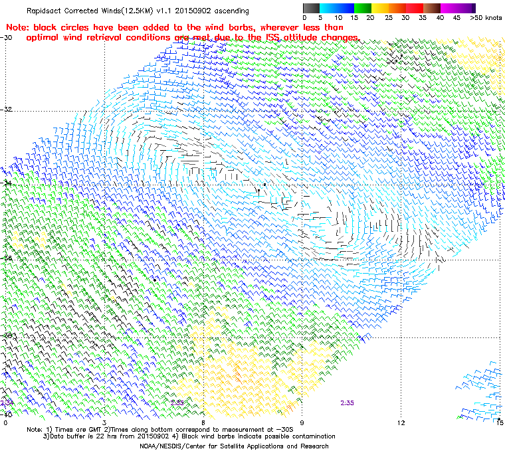Click the "20150902 ascending" text in the title
Image resolution: width=505 pixels, height=457 pixels.
[x=211, y=11]
